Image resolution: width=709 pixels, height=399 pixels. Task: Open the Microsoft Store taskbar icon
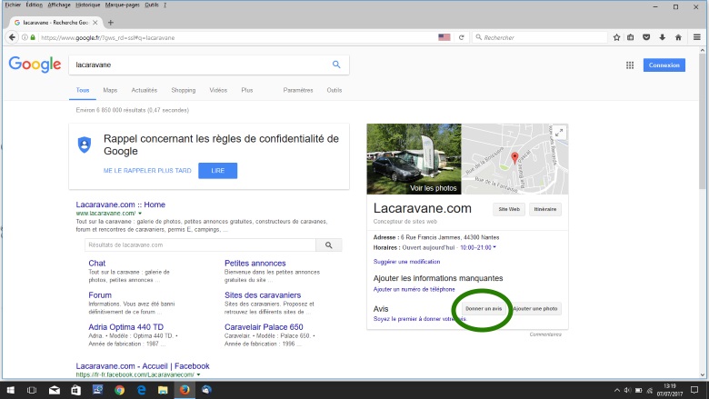pyautogui.click(x=75, y=390)
